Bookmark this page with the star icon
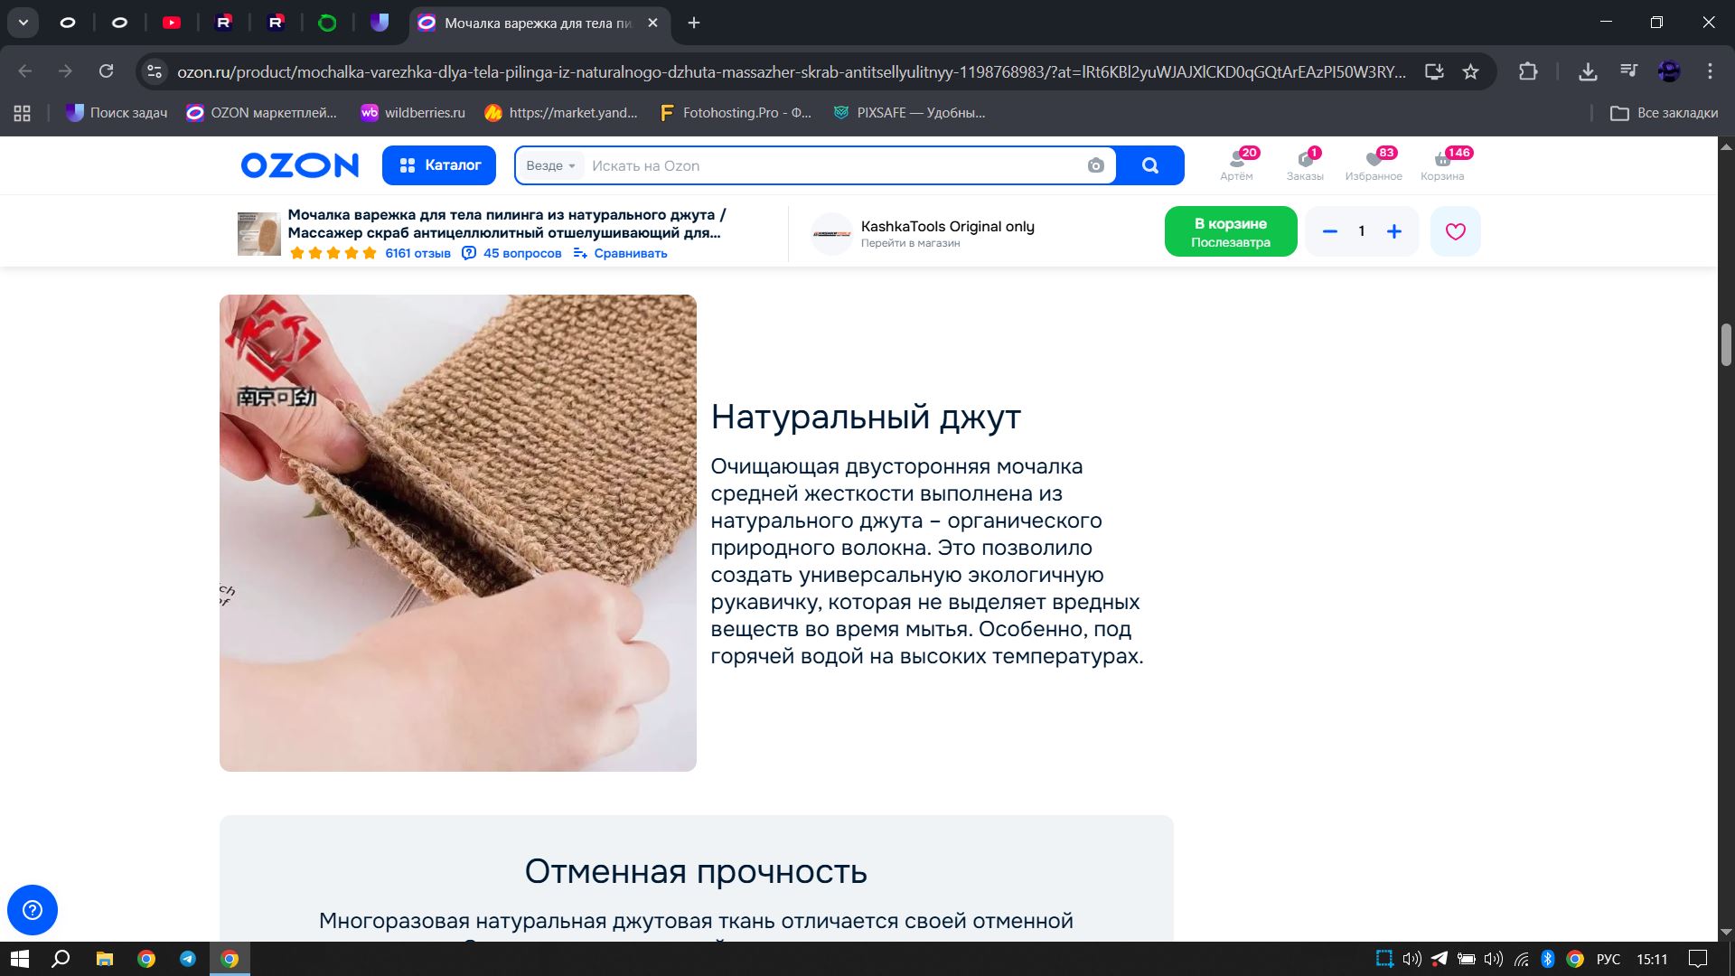Screen dimensions: 1735x976 coord(1470,71)
